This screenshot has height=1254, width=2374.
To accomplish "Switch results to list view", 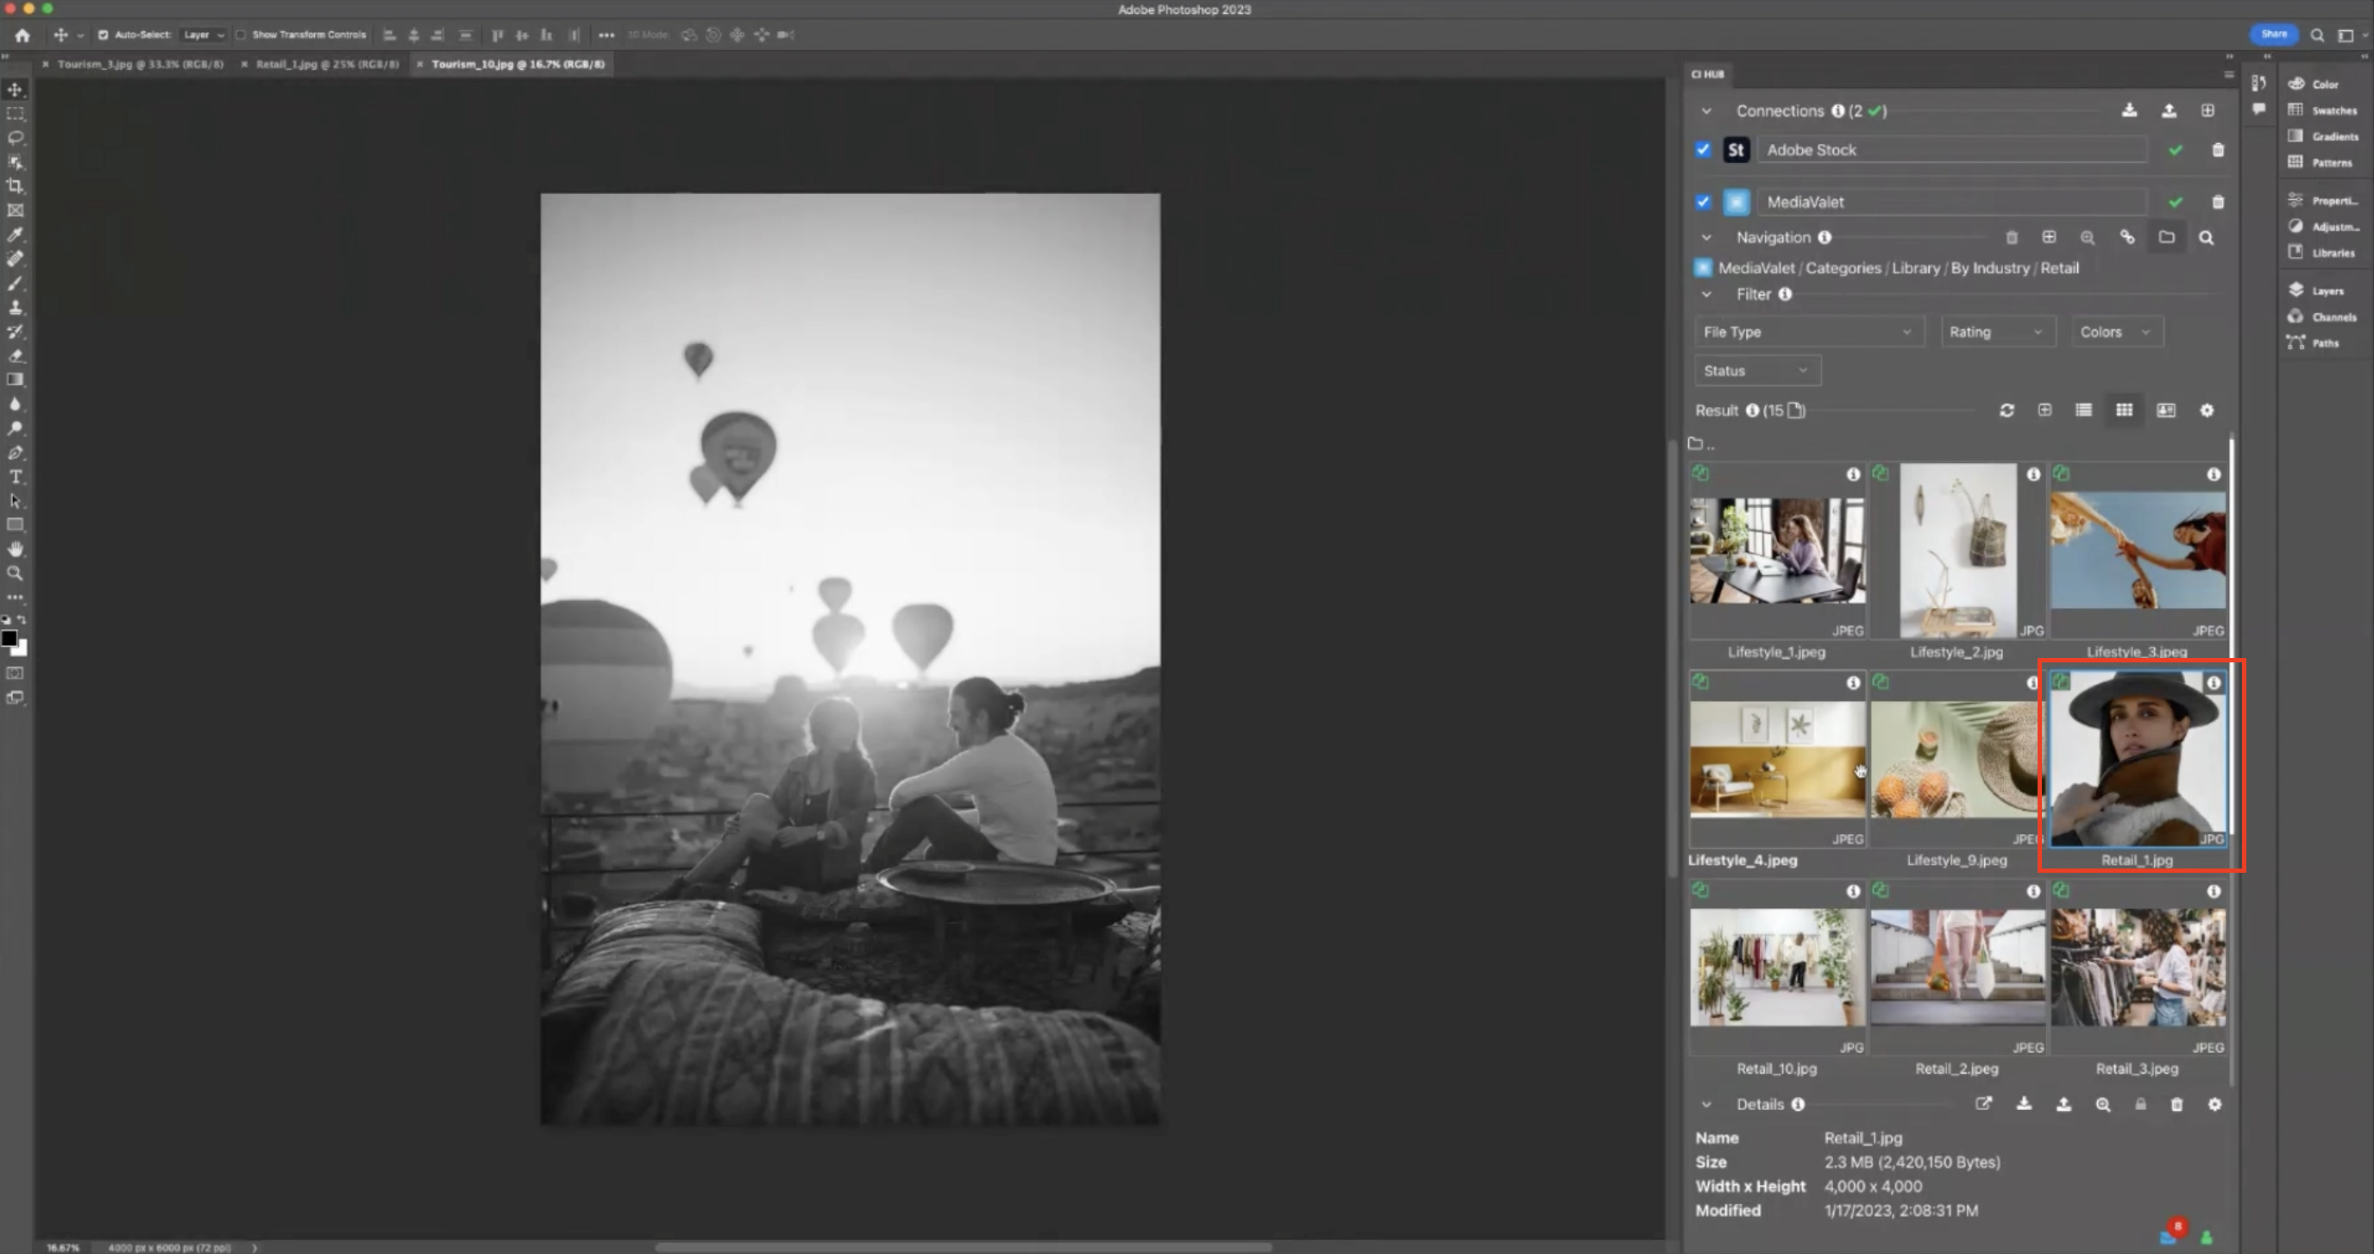I will click(2082, 411).
